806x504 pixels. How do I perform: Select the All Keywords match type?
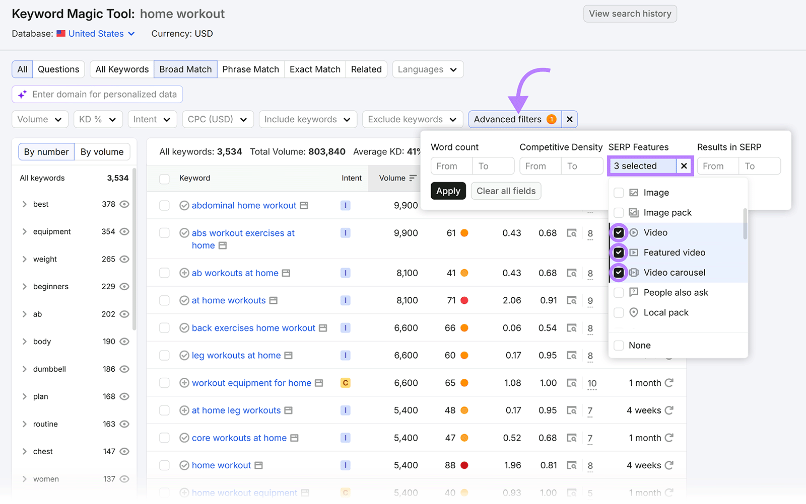pyautogui.click(x=122, y=69)
